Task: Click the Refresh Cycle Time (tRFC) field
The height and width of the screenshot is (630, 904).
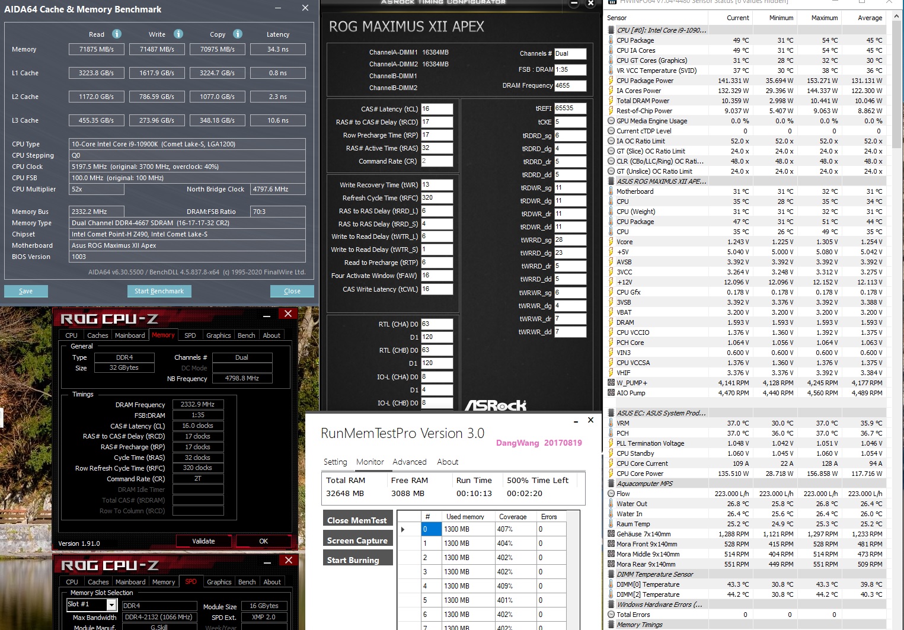Action: coord(437,198)
